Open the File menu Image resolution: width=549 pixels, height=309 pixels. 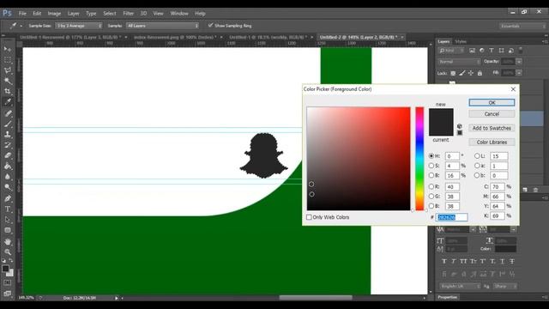(23, 14)
